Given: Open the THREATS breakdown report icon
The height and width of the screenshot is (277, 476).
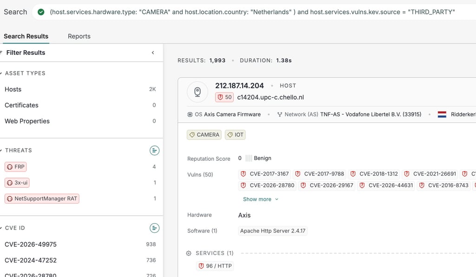Looking at the screenshot, I should coord(154,150).
